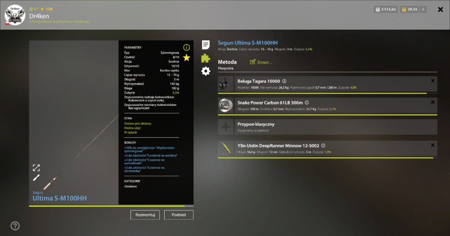Toggle the yellow favorite star

[x=187, y=58]
